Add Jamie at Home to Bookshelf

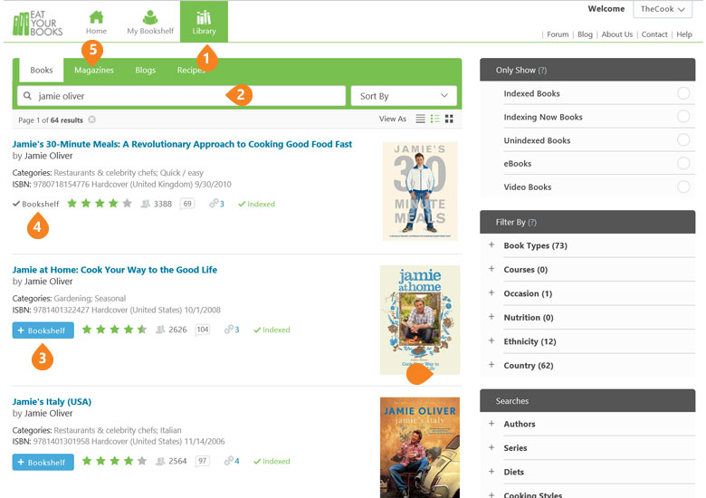[43, 330]
